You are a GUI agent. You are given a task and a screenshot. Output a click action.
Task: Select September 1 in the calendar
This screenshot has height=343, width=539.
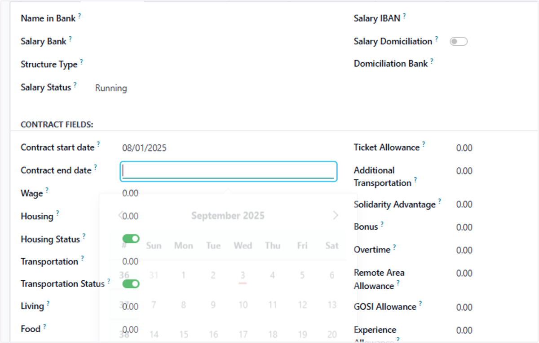pyautogui.click(x=183, y=275)
